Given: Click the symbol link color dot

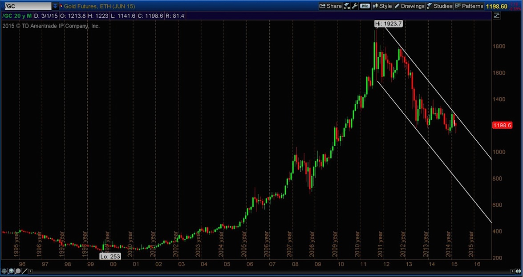Looking at the screenshot, I should [x=61, y=6].
